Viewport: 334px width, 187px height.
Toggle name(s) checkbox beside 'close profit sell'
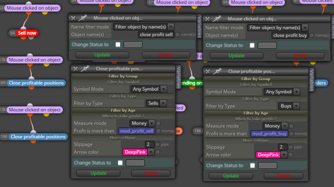click(x=178, y=35)
